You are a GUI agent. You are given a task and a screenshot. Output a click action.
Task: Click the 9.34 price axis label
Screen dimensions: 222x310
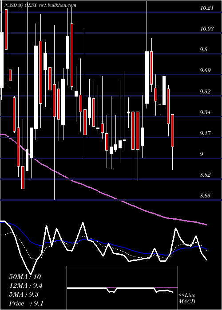[x=205, y=112]
